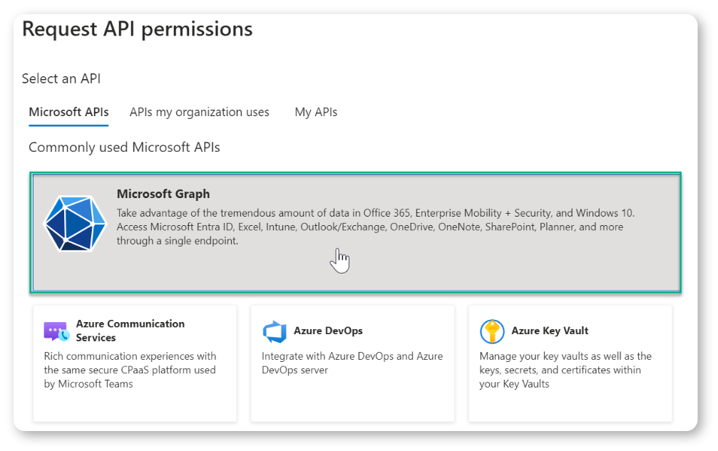The image size is (718, 451).
Task: Click the Microsoft Graph polyhedron icon
Action: point(75,224)
